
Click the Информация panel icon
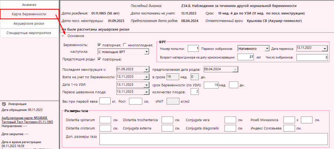point(4,104)
